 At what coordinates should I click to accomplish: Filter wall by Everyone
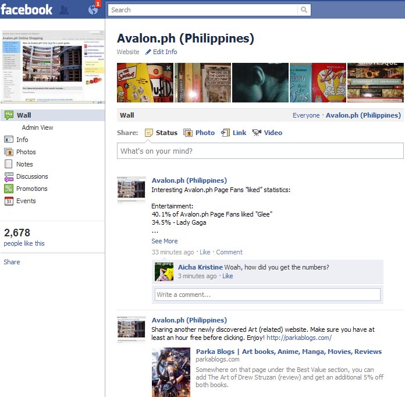(x=306, y=115)
